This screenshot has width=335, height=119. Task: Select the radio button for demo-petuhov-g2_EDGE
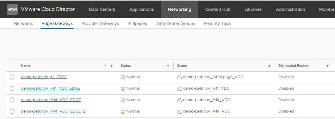pos(12,77)
